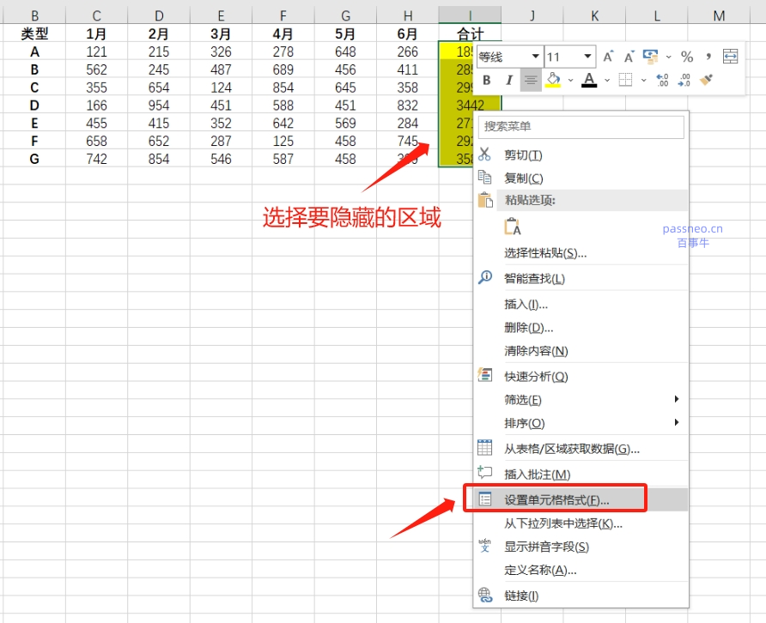The image size is (766, 623).
Task: Select 链接(I) link option
Action: (x=581, y=596)
